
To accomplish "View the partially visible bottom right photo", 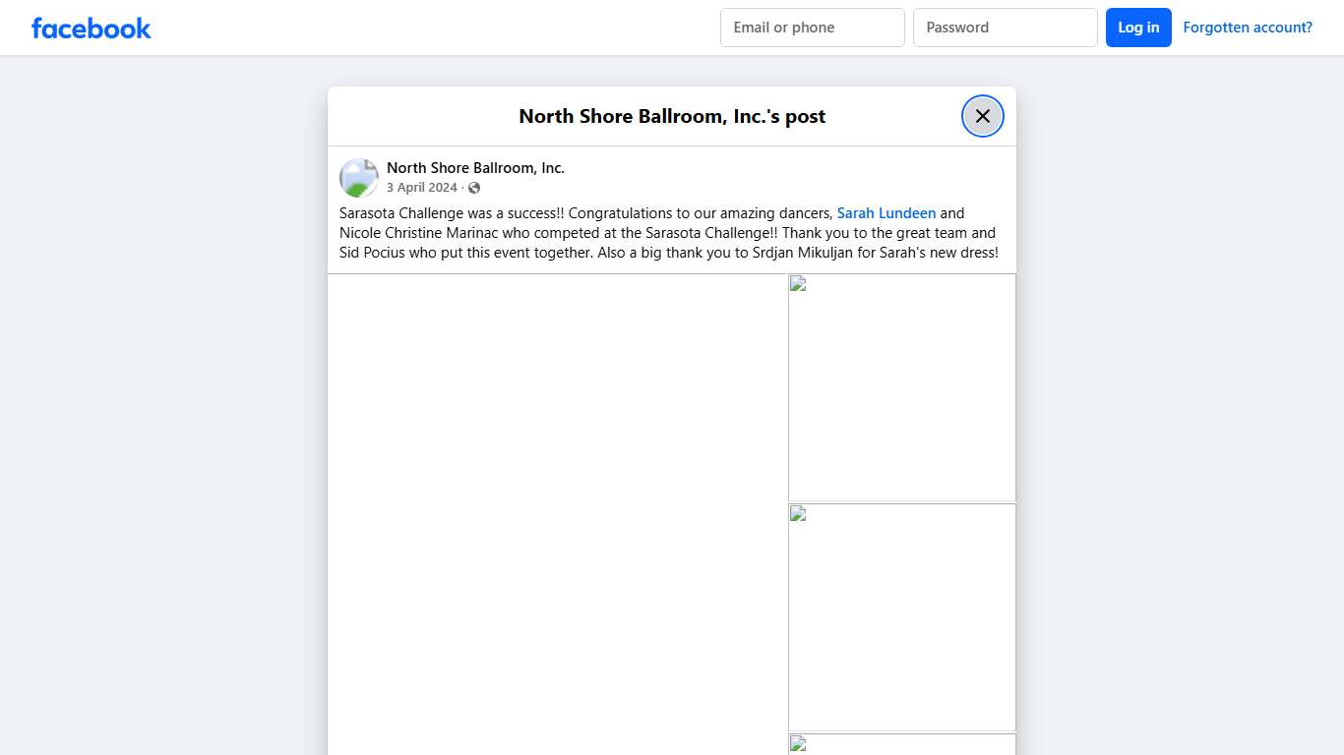I will pyautogui.click(x=902, y=745).
